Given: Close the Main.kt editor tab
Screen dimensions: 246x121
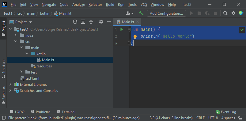Looking at the screenshot, I should click(x=138, y=22).
